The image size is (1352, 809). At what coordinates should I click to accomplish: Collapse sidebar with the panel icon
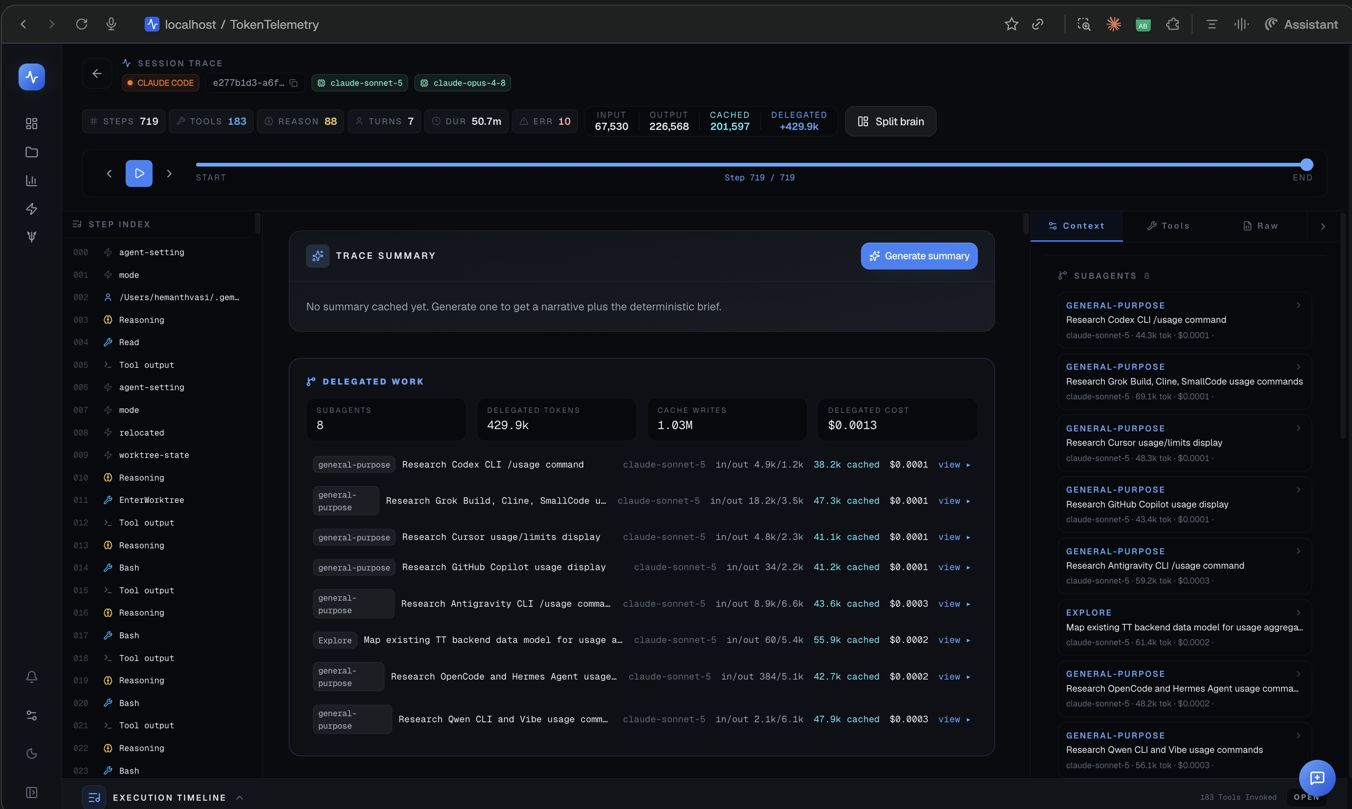coord(32,792)
